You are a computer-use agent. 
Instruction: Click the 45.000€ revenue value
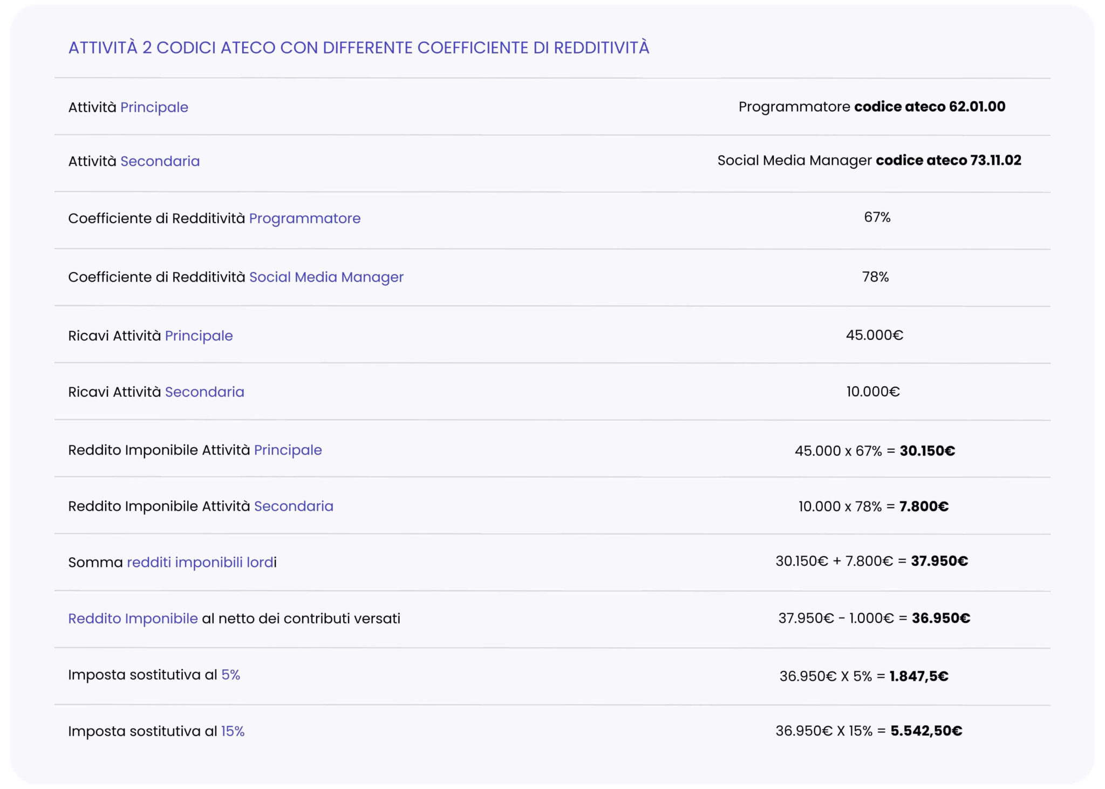pos(875,335)
